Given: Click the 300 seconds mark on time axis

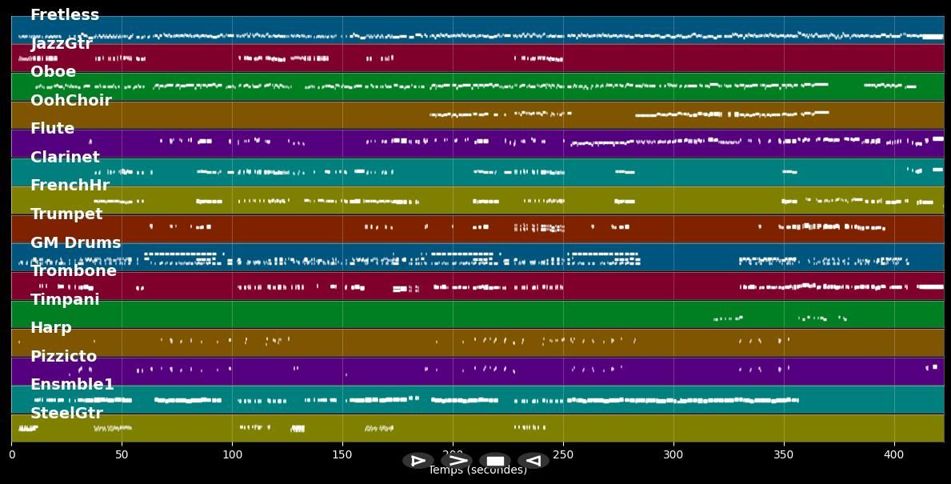Looking at the screenshot, I should click(673, 454).
